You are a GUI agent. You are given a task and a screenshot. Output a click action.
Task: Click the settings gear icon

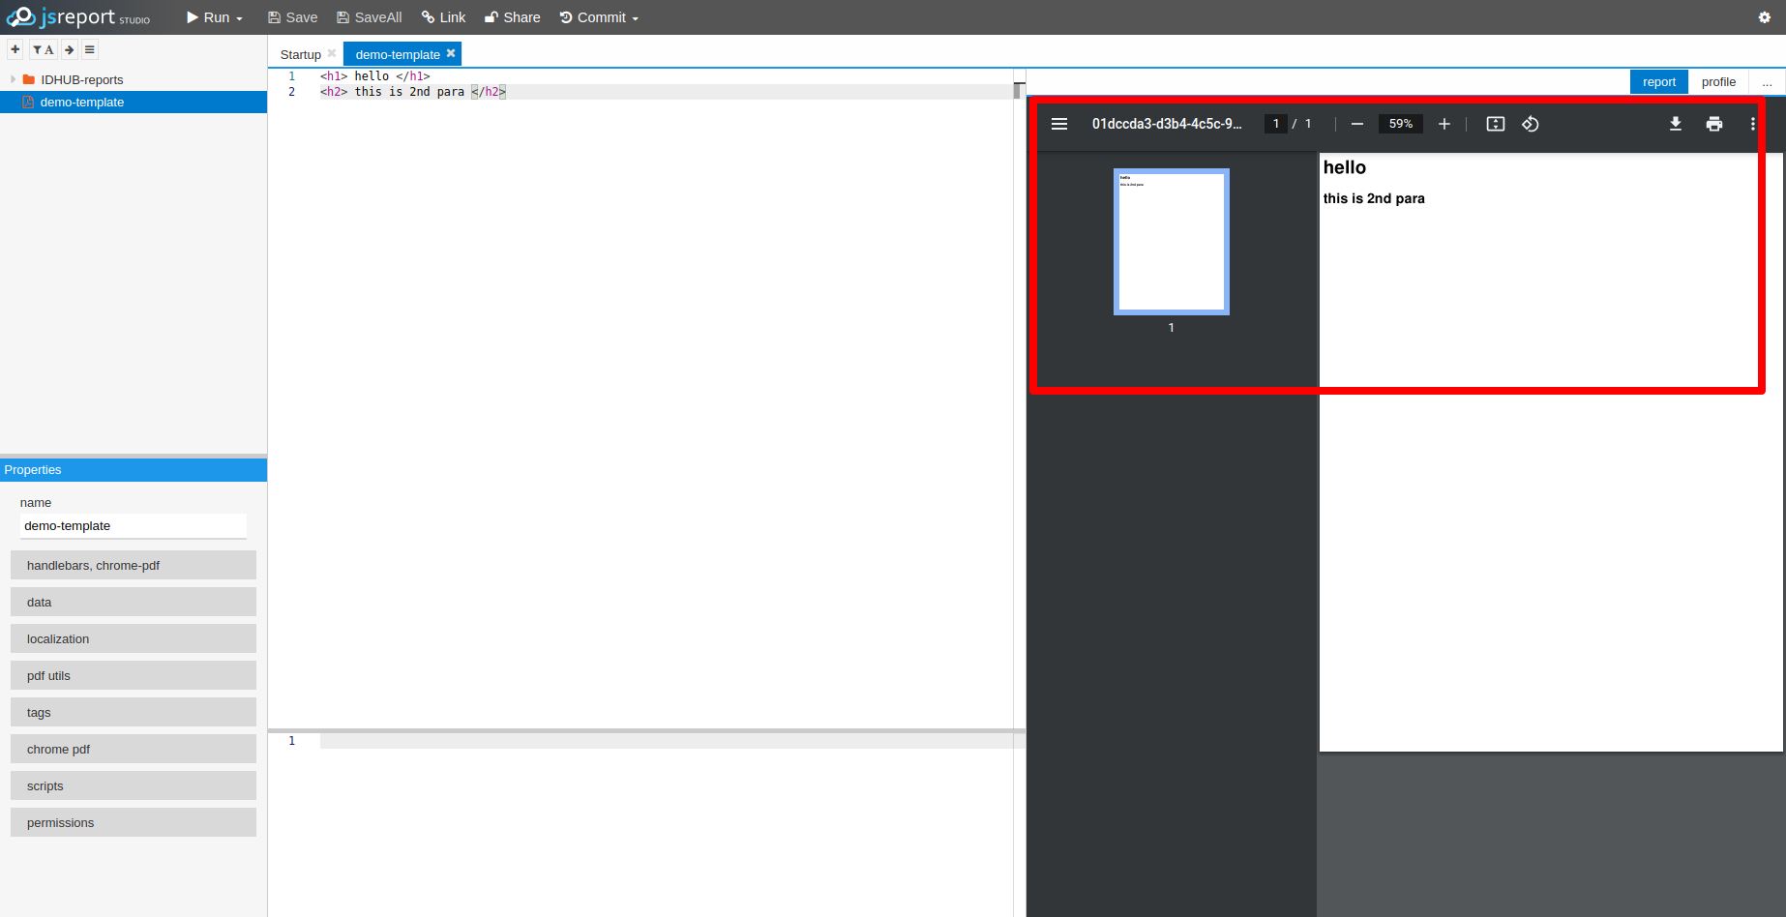tap(1764, 17)
